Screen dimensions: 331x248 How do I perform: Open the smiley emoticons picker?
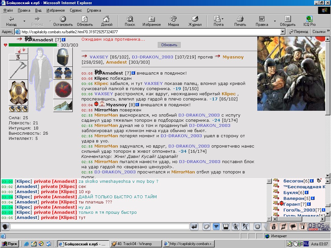click(x=257, y=227)
